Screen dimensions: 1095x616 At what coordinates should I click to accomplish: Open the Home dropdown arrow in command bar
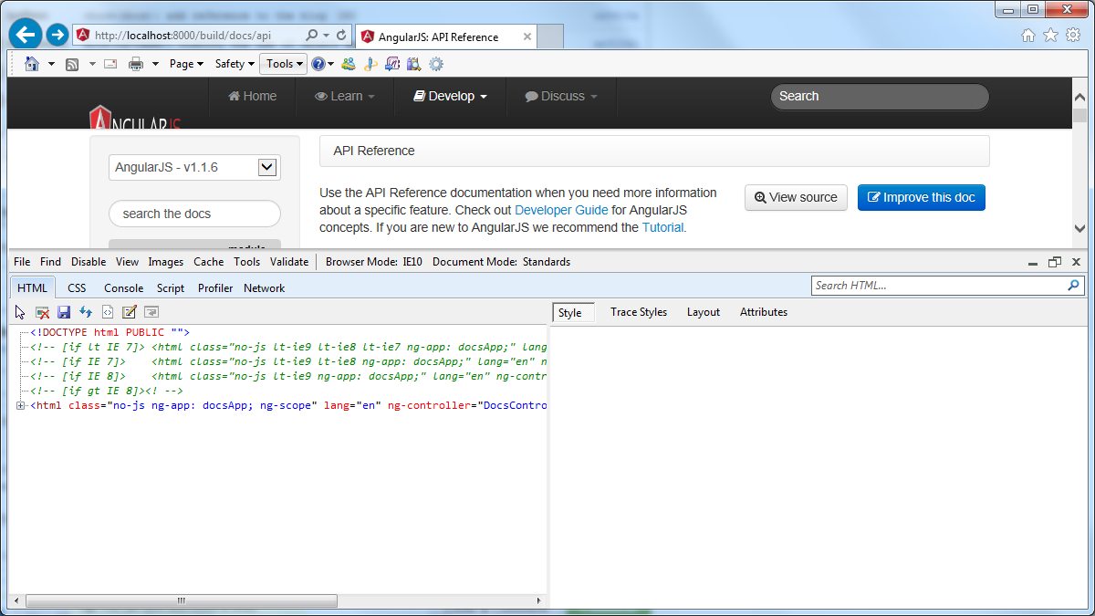point(51,64)
